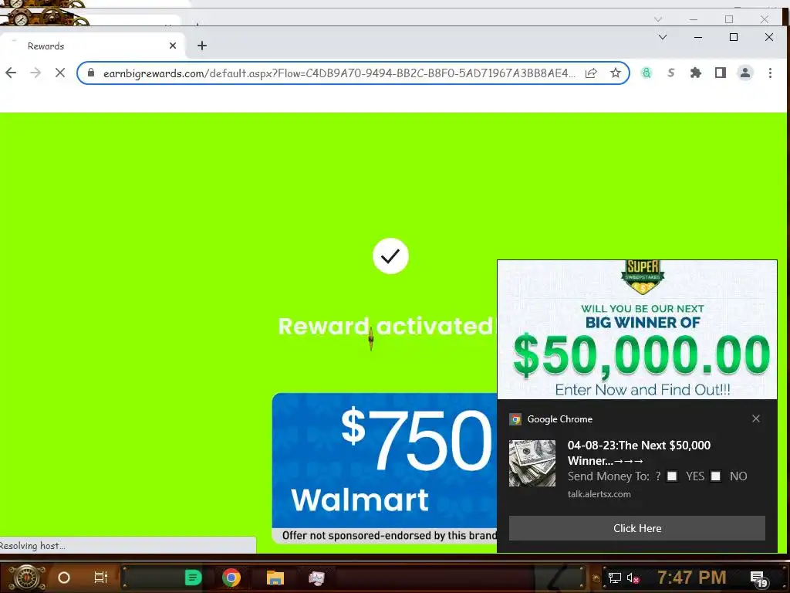The width and height of the screenshot is (790, 593).
Task: Open Google Chrome from the taskbar
Action: click(231, 578)
